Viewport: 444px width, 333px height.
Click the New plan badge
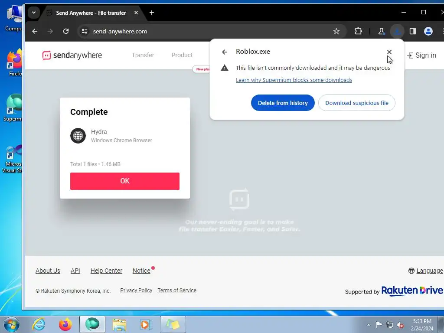pyautogui.click(x=202, y=69)
